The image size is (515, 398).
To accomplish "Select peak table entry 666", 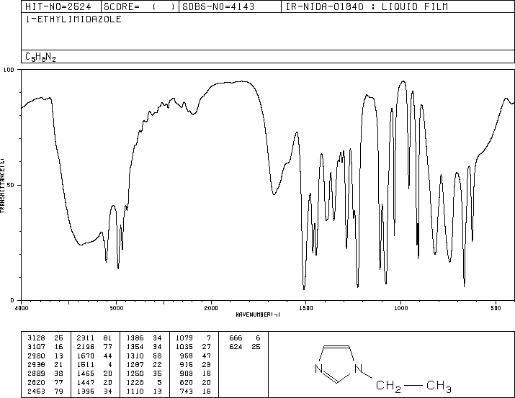I will coord(236,338).
